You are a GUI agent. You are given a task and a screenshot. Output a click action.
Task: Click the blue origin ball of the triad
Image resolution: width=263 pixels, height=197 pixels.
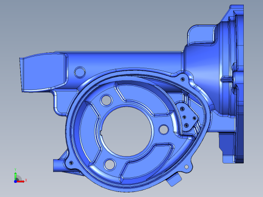[x=15, y=181]
